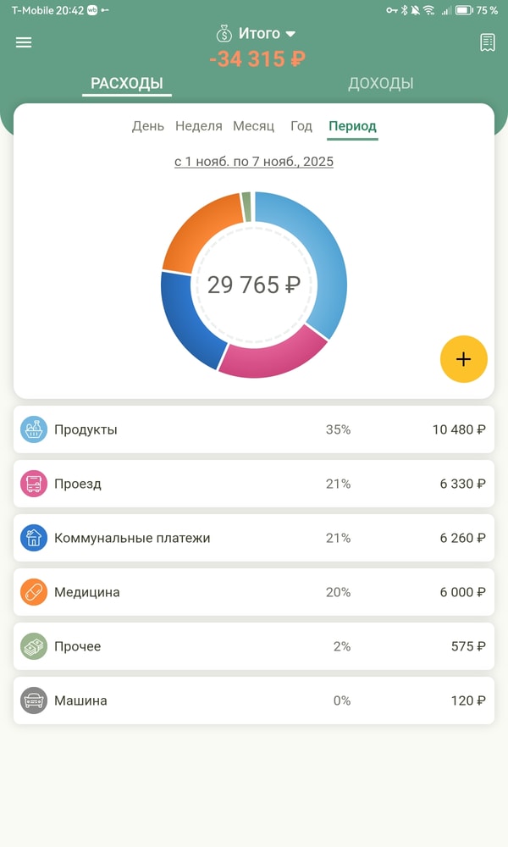Select the Расходы tab
Viewport: 508px width, 847px height.
(x=127, y=83)
